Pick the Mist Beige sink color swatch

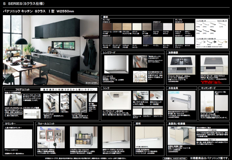tap(158, 112)
